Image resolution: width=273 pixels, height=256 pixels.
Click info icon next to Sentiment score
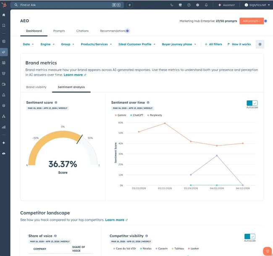pos(56,103)
